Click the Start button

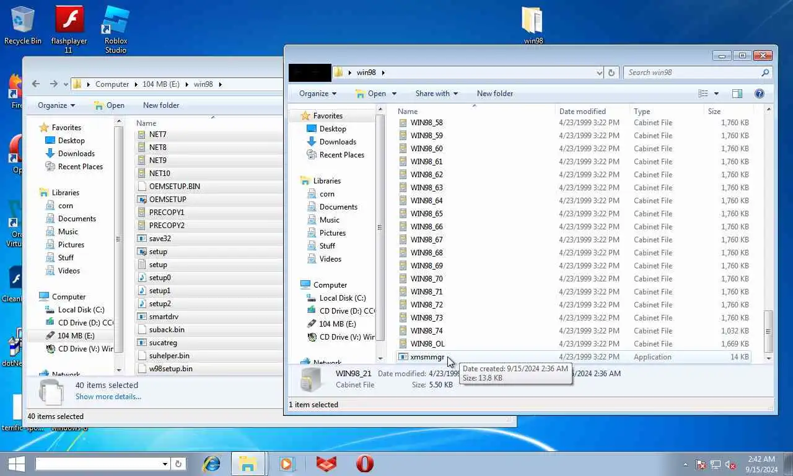coord(15,464)
